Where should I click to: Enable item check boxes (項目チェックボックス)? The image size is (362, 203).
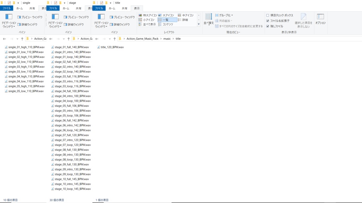pyautogui.click(x=280, y=15)
